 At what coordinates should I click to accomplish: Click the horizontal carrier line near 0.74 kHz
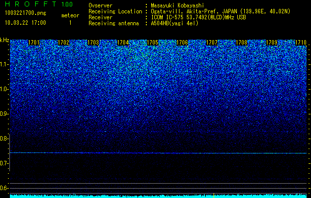coord(158,153)
